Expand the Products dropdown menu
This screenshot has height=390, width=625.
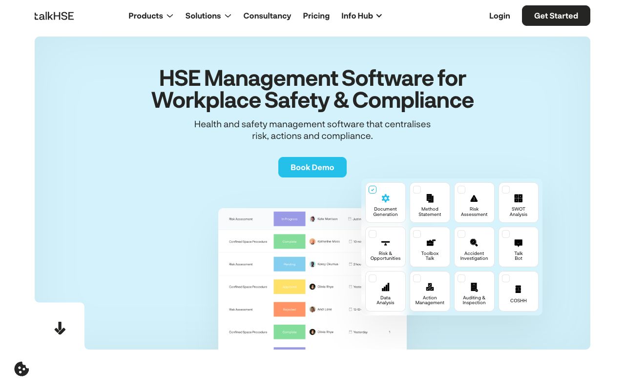(x=151, y=16)
